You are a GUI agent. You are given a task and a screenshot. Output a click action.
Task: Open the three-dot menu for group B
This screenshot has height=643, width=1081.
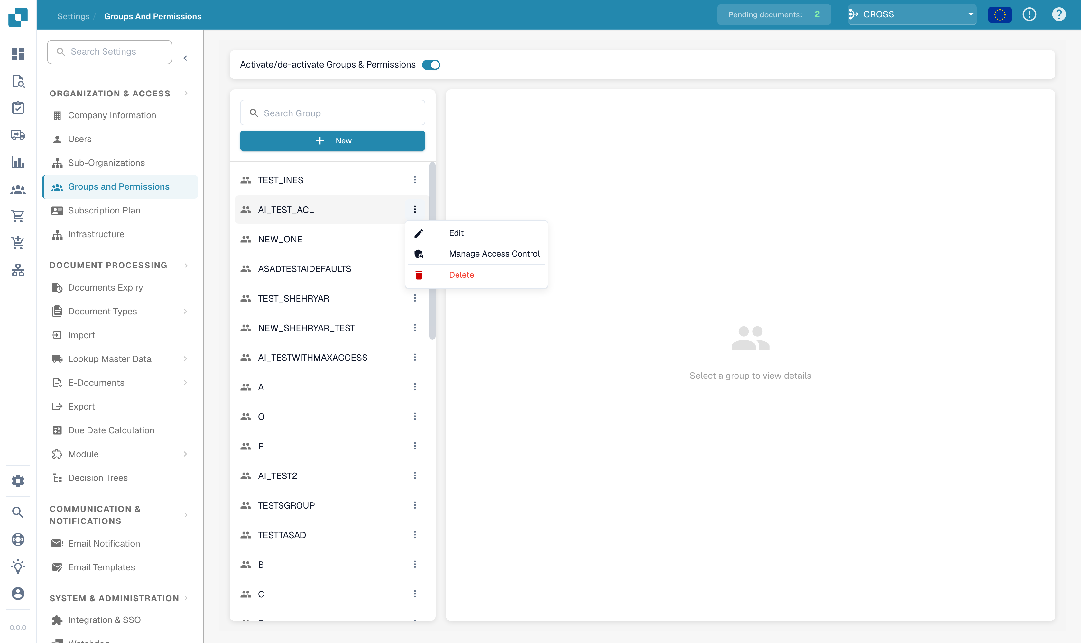[414, 564]
